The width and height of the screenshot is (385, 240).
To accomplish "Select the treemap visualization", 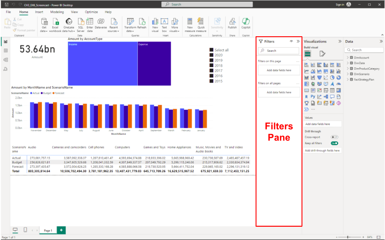I will coord(307,84).
